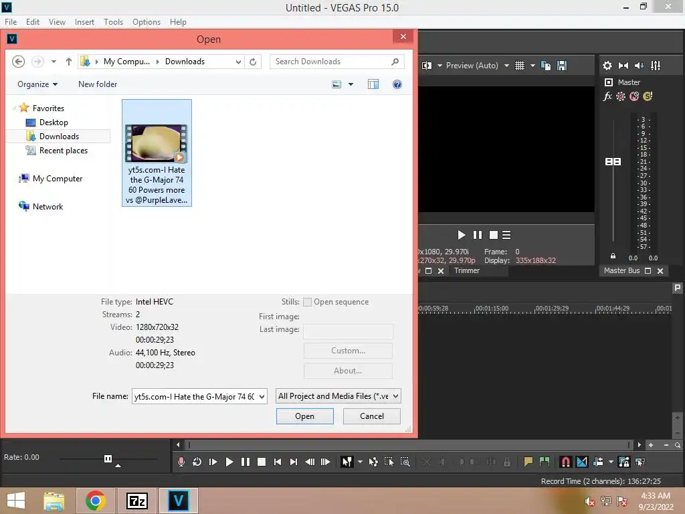Viewport: 685px width, 514px height.
Task: Click the Insert Marker icon
Action: coord(528,462)
